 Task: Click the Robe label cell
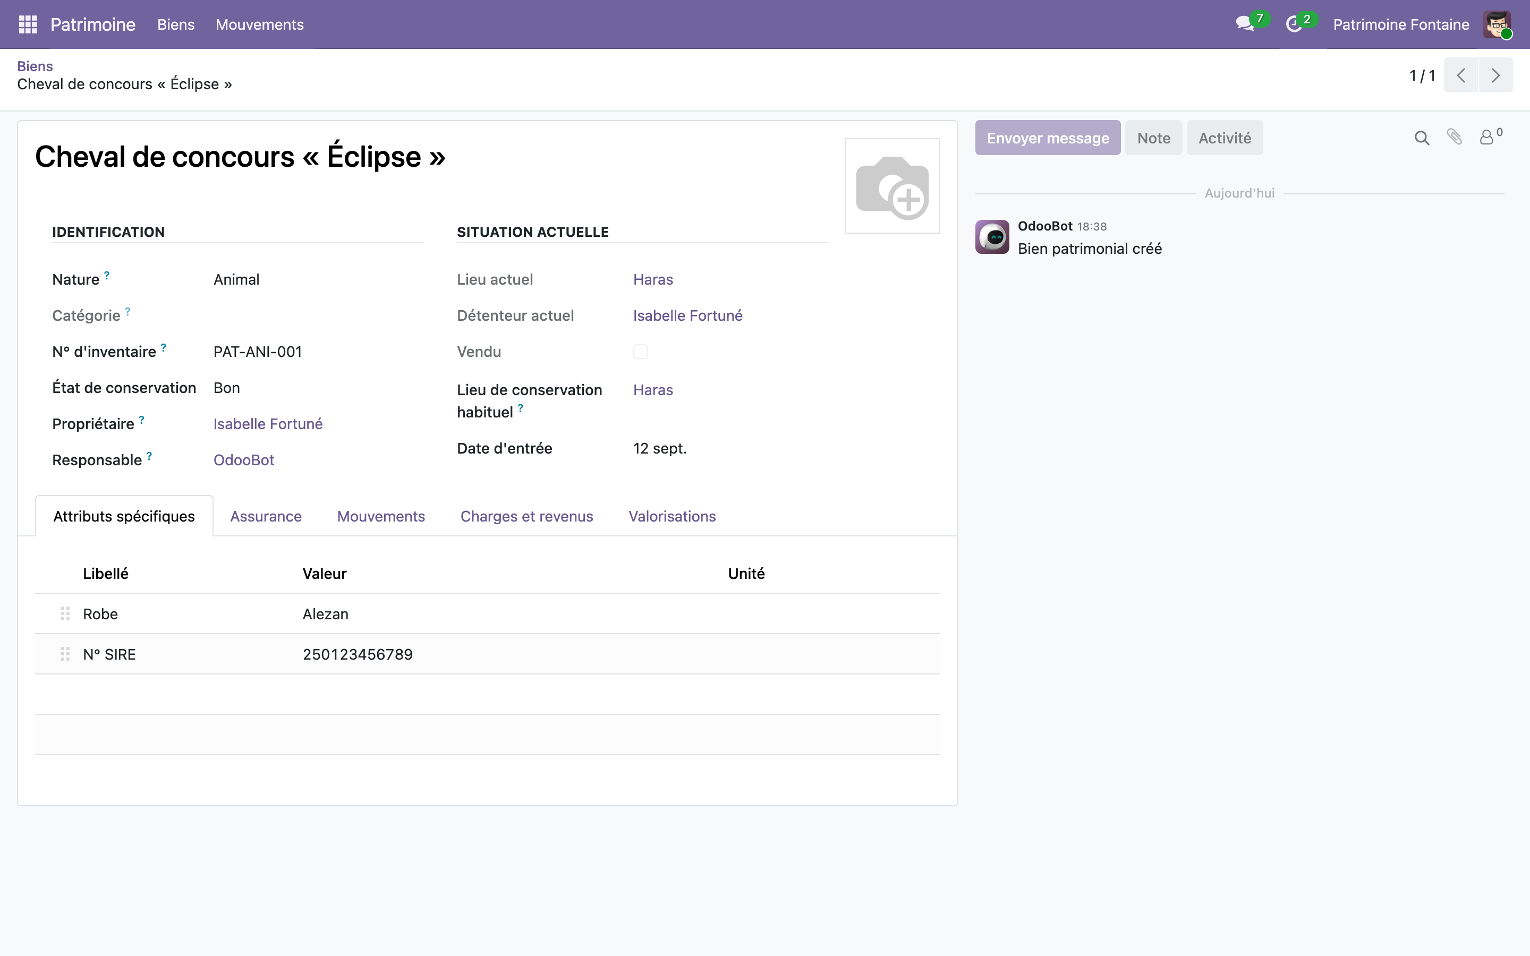click(184, 614)
